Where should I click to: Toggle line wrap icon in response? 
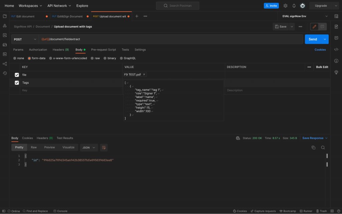point(104,147)
